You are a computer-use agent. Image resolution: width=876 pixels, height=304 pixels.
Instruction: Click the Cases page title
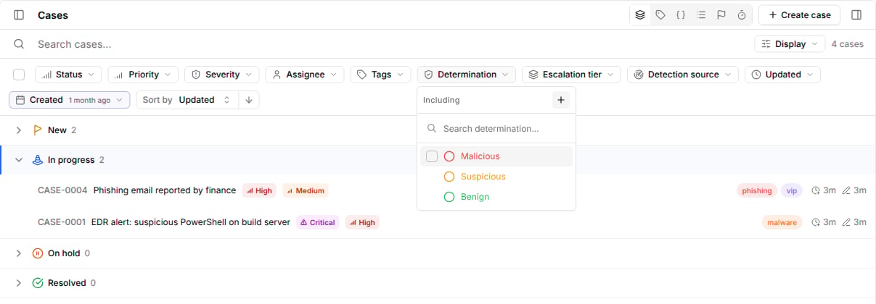point(53,14)
